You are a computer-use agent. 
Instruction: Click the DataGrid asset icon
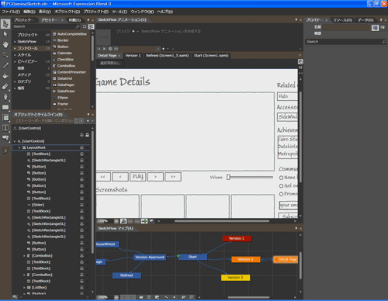tap(54, 78)
